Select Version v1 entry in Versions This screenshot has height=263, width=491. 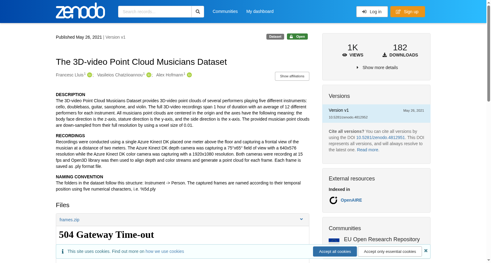(x=376, y=114)
